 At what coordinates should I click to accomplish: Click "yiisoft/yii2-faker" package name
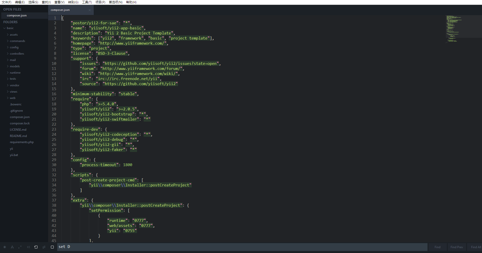(x=103, y=150)
